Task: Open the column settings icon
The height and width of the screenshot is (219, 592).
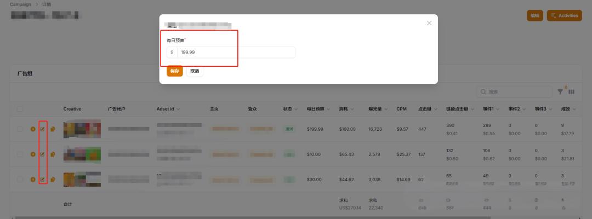Action: tap(572, 91)
